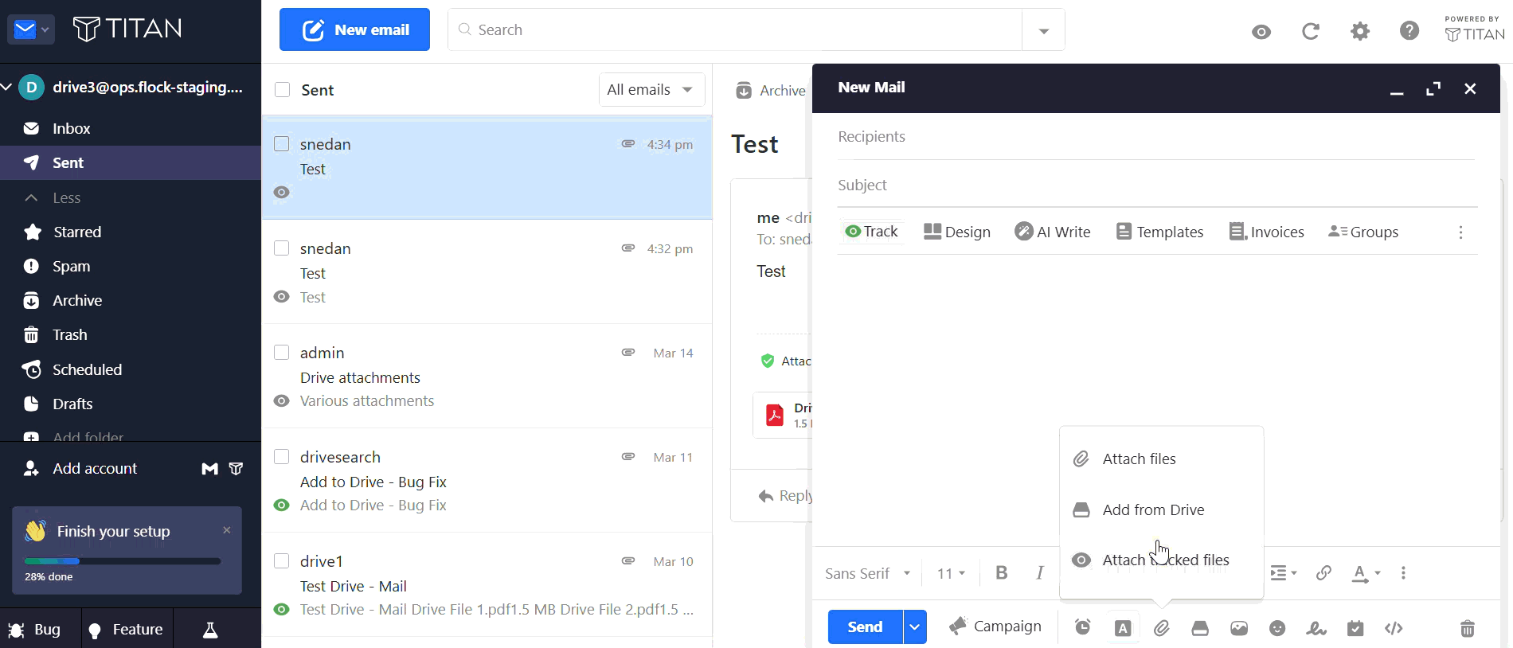Screen dimensions: 1513x648
Task: Open the help question mark icon
Action: pos(1409,31)
